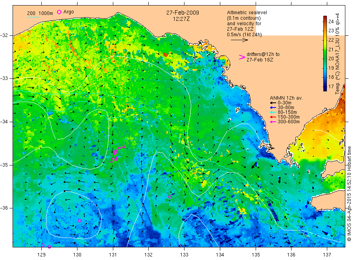Viewport: 354px width, 260px height.
Task: Click the 131 longitude axis label
Action: (x=113, y=255)
